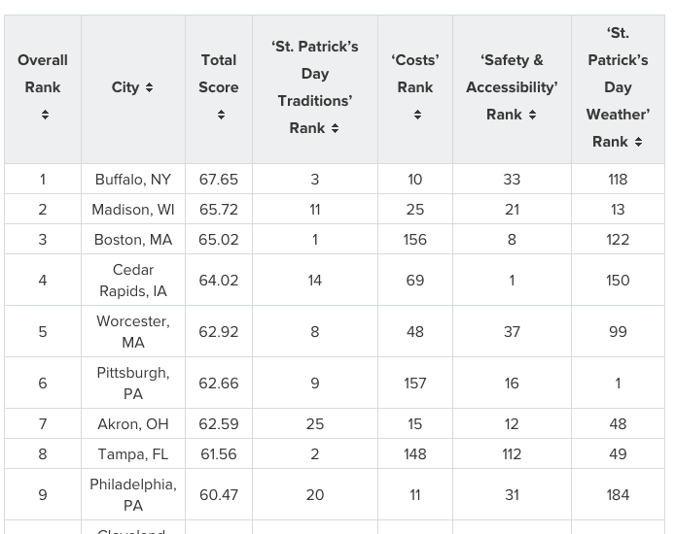Viewport: 675px width, 534px height.
Task: Select the Tampa, FL city cell
Action: (133, 454)
